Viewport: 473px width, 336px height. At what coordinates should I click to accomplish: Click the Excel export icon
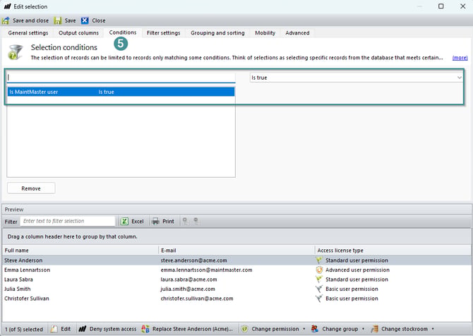pos(124,222)
